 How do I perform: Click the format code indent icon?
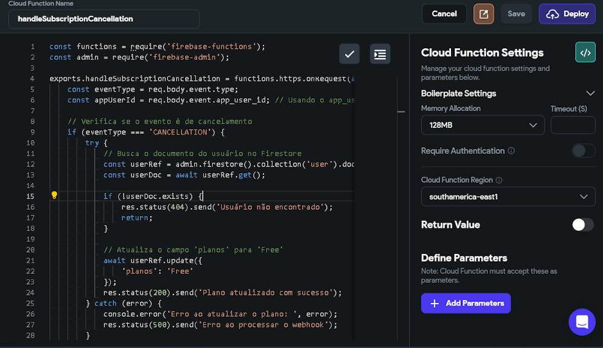click(380, 54)
